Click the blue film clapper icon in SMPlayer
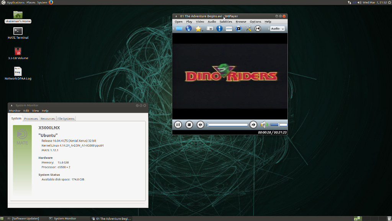 coord(239,28)
